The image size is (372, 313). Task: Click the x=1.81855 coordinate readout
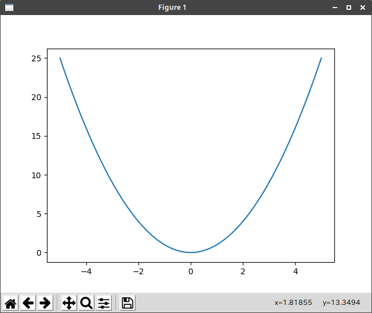(293, 303)
